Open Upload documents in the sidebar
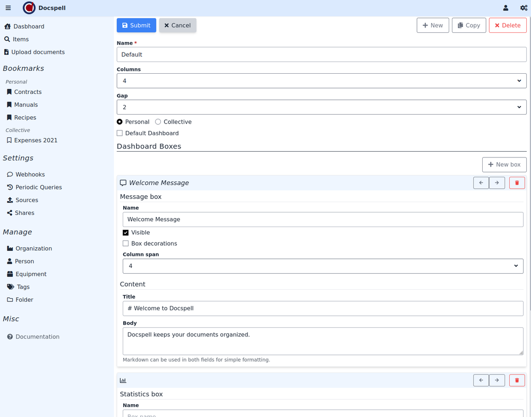 (38, 52)
